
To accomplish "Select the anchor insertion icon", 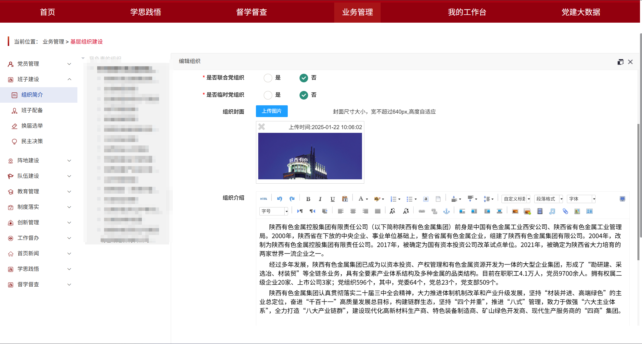I will click(x=447, y=211).
